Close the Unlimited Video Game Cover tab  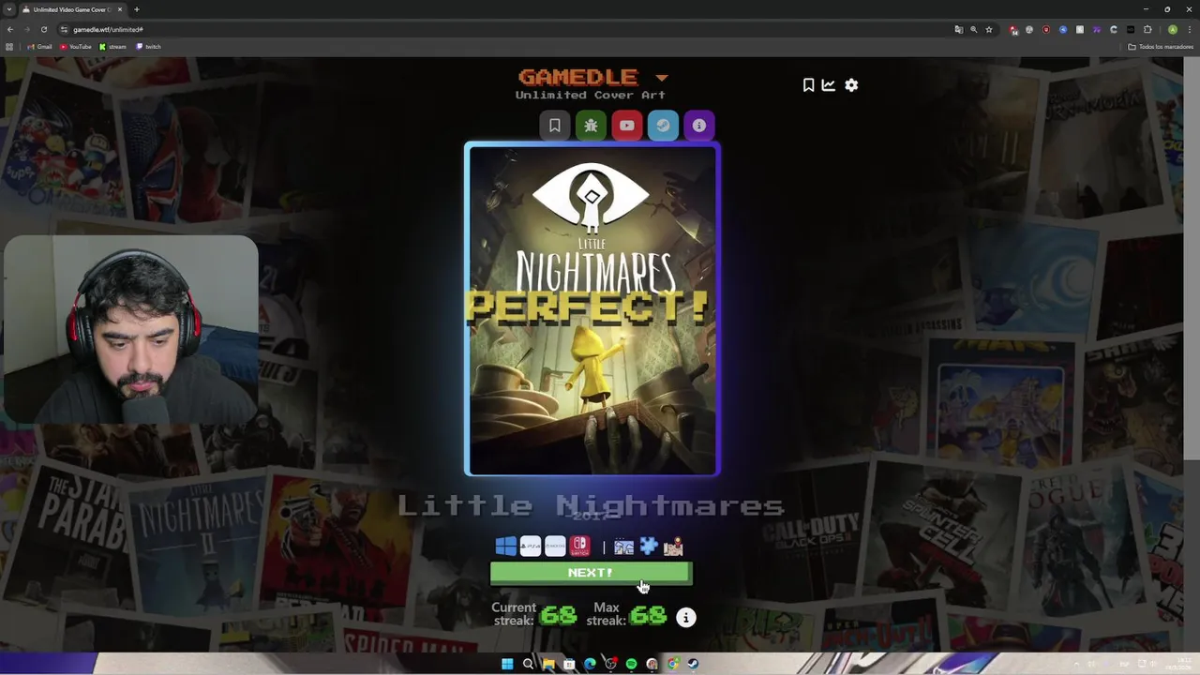click(120, 9)
